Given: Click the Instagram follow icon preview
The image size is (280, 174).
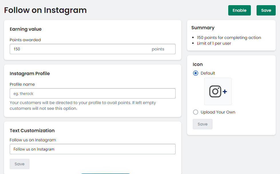Looking at the screenshot, I should [x=218, y=91].
